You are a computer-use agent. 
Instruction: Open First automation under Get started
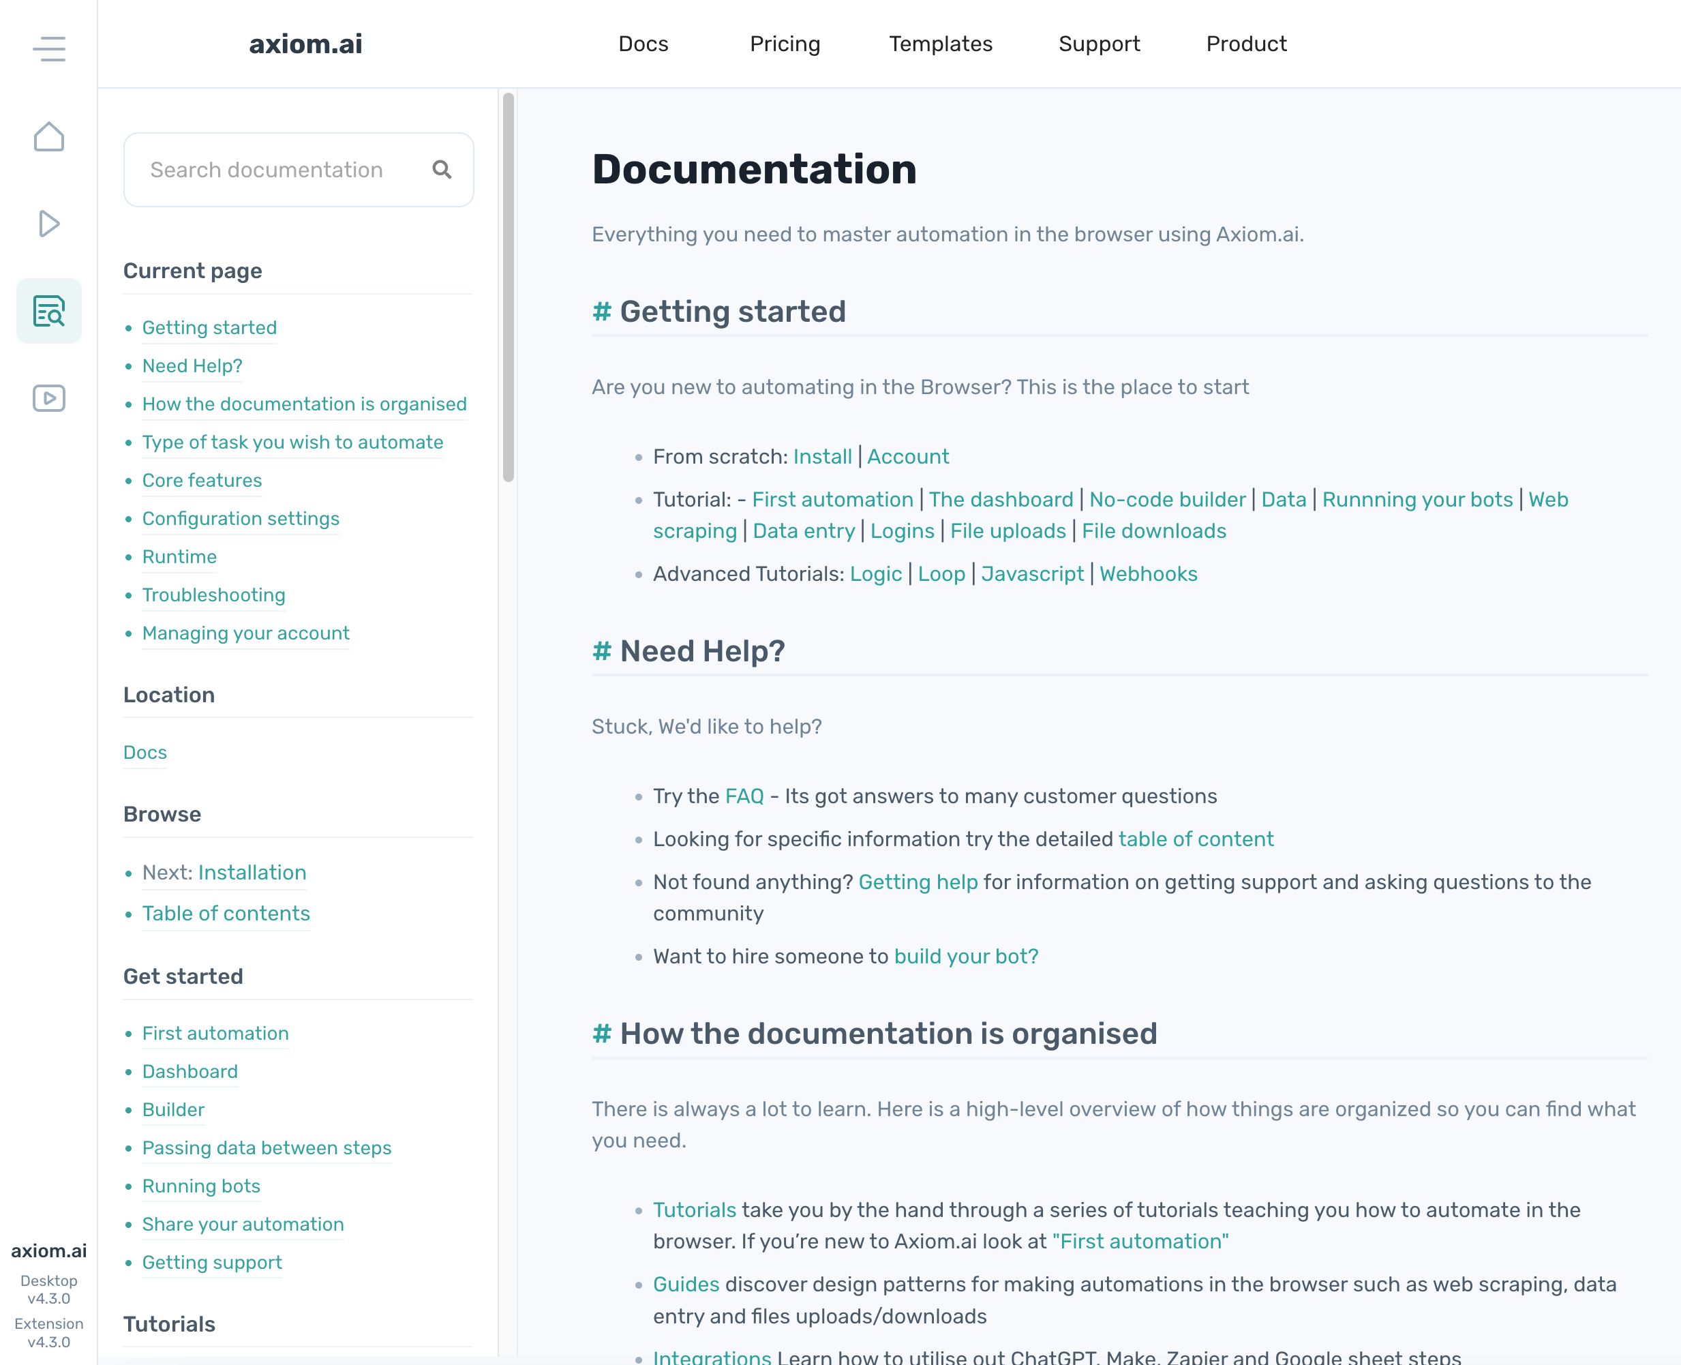(215, 1034)
